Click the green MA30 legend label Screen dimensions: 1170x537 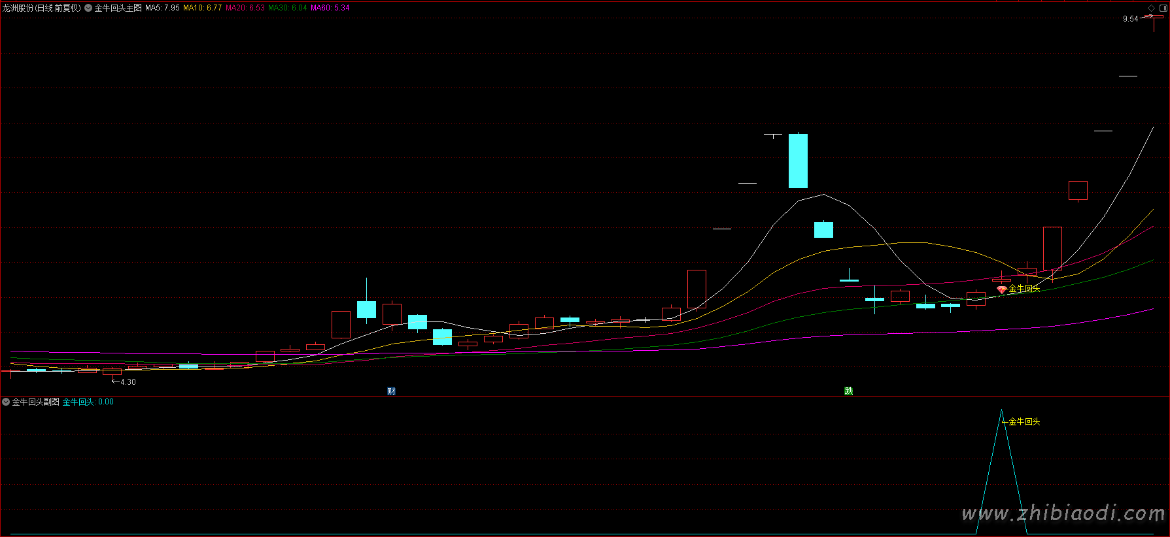288,8
